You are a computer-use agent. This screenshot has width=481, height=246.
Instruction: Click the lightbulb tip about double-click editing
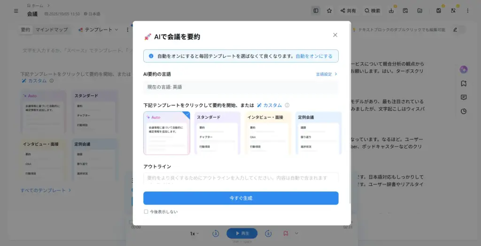tap(398, 30)
